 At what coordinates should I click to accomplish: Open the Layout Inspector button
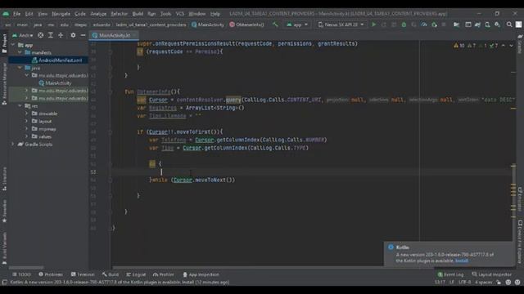(491, 274)
